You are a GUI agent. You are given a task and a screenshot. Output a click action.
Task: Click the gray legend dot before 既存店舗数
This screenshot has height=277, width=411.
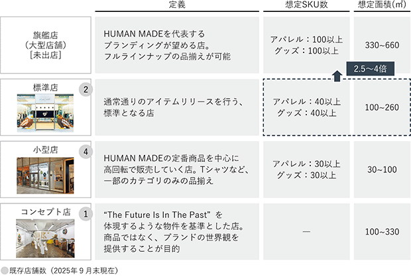coord(5,271)
